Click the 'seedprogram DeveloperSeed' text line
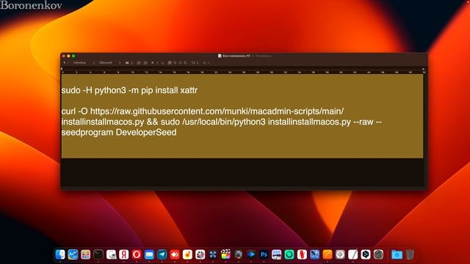 pyautogui.click(x=119, y=132)
